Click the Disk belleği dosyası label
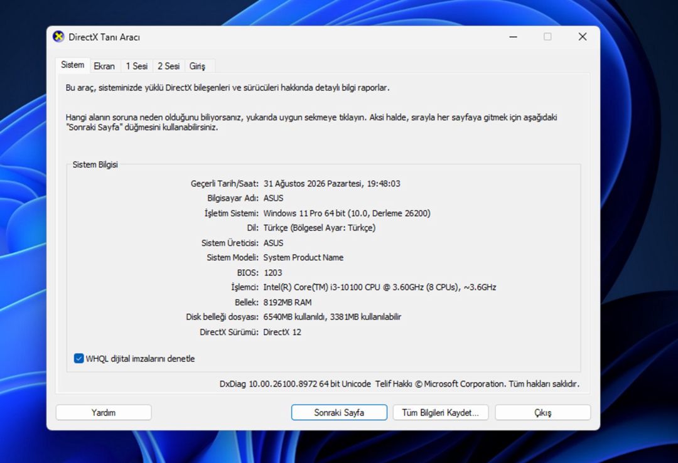 click(222, 317)
